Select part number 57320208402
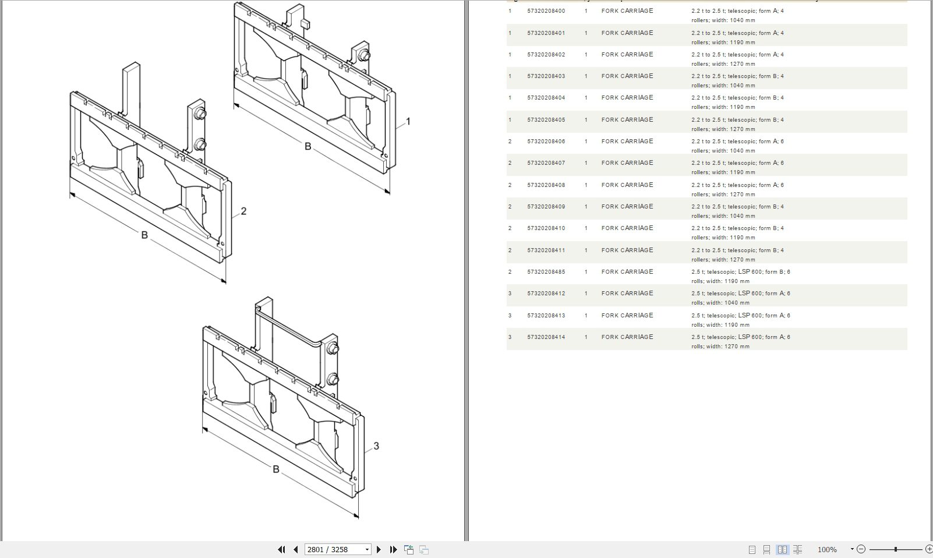Screen dimensions: 933x558 coord(546,55)
